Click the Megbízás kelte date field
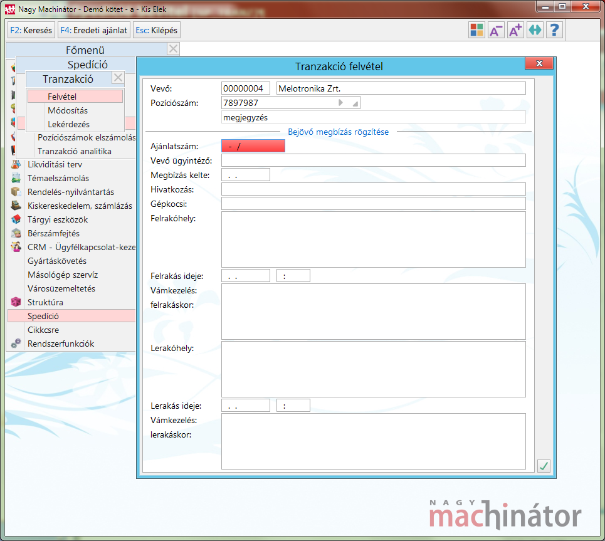 click(x=245, y=175)
